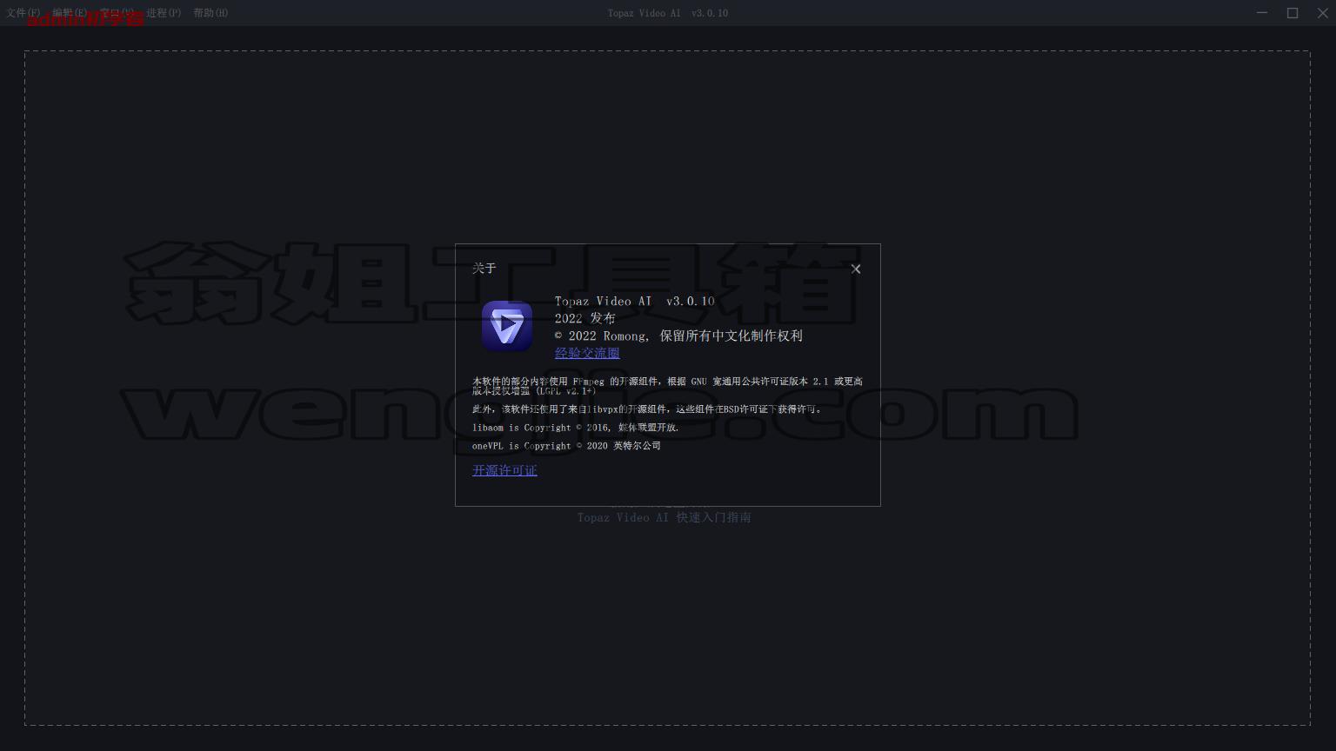Open the 编辑(E) menu
The height and width of the screenshot is (751, 1336).
pos(70,13)
